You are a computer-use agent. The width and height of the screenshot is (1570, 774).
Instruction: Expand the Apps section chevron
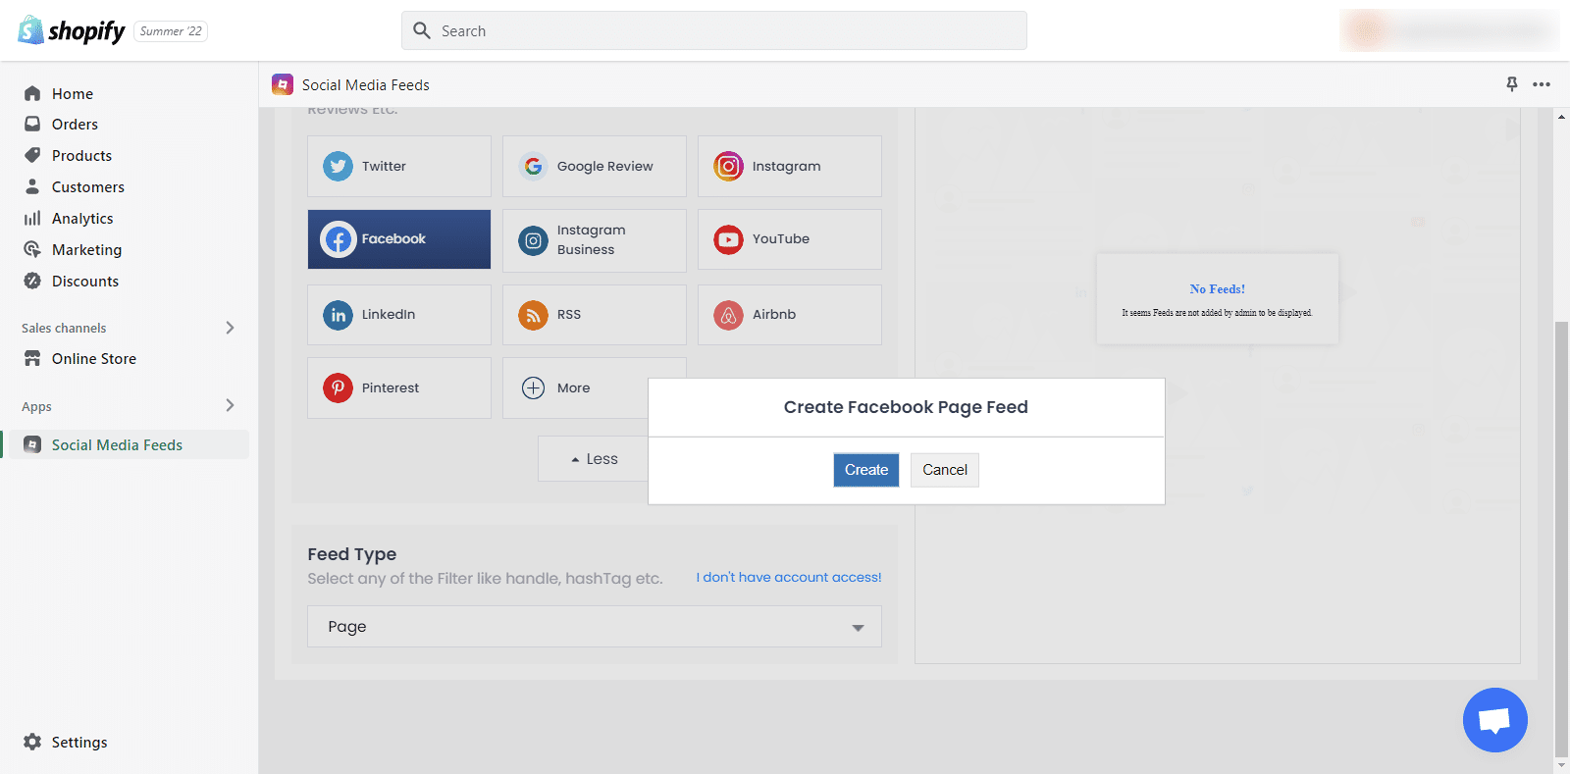230,405
